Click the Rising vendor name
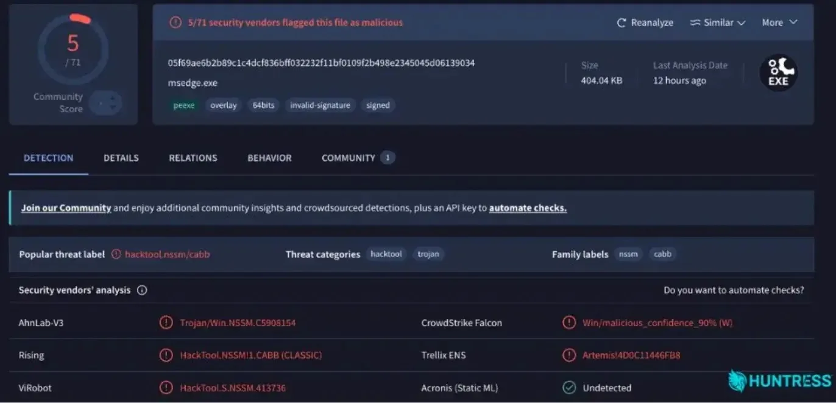Screen dimensions: 836x403 (31, 355)
